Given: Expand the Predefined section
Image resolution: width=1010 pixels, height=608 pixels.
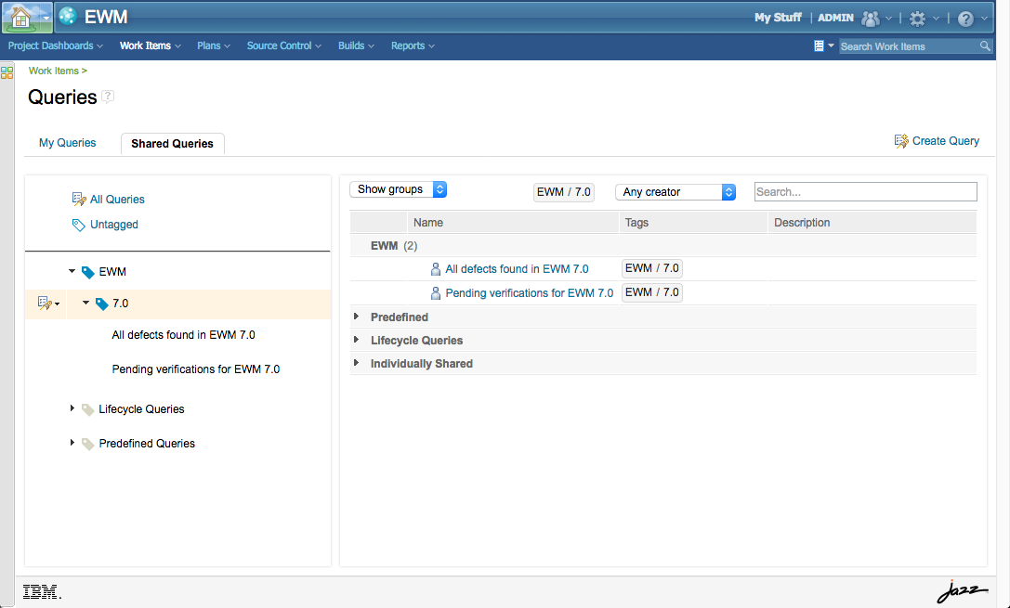Looking at the screenshot, I should point(356,317).
